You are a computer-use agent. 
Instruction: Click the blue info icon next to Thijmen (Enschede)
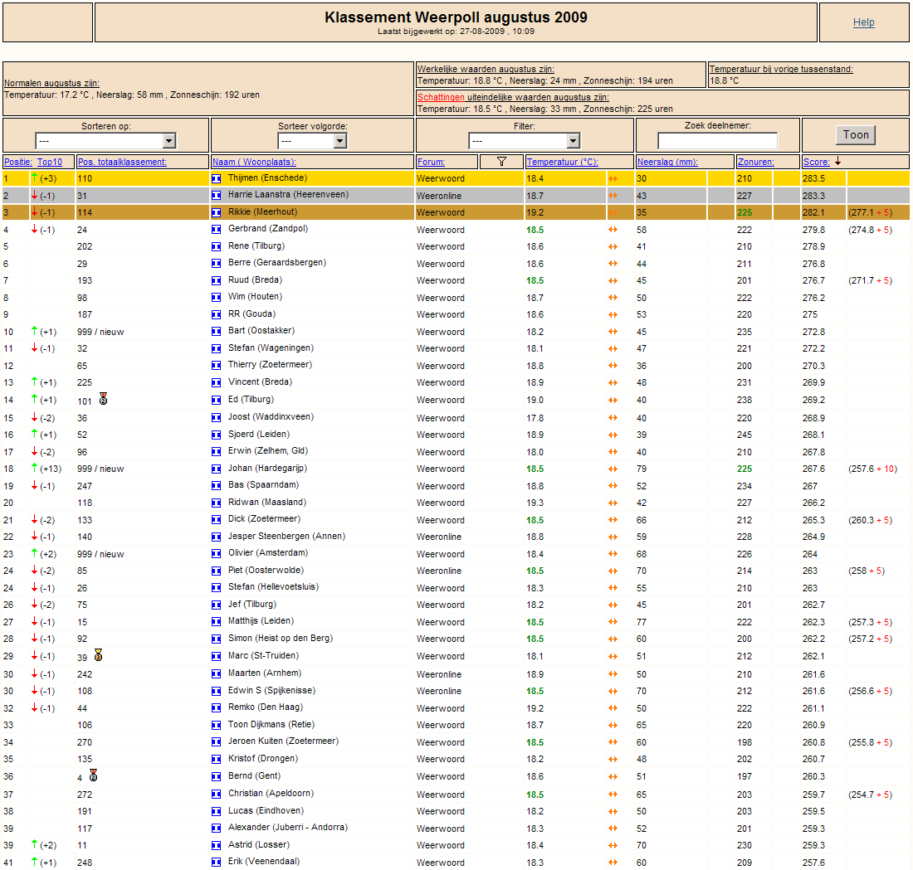pyautogui.click(x=216, y=178)
